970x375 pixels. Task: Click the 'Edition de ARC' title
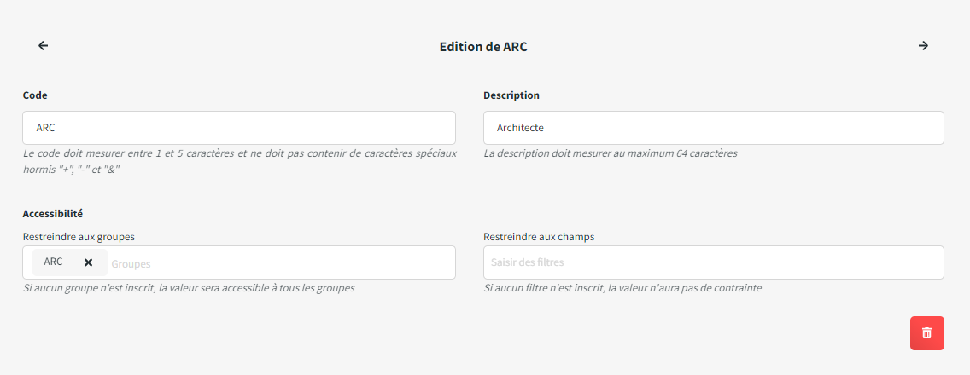(483, 47)
